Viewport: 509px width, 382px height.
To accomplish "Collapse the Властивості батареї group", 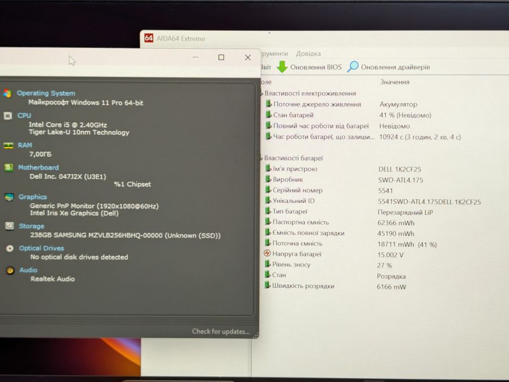I will tap(261, 159).
